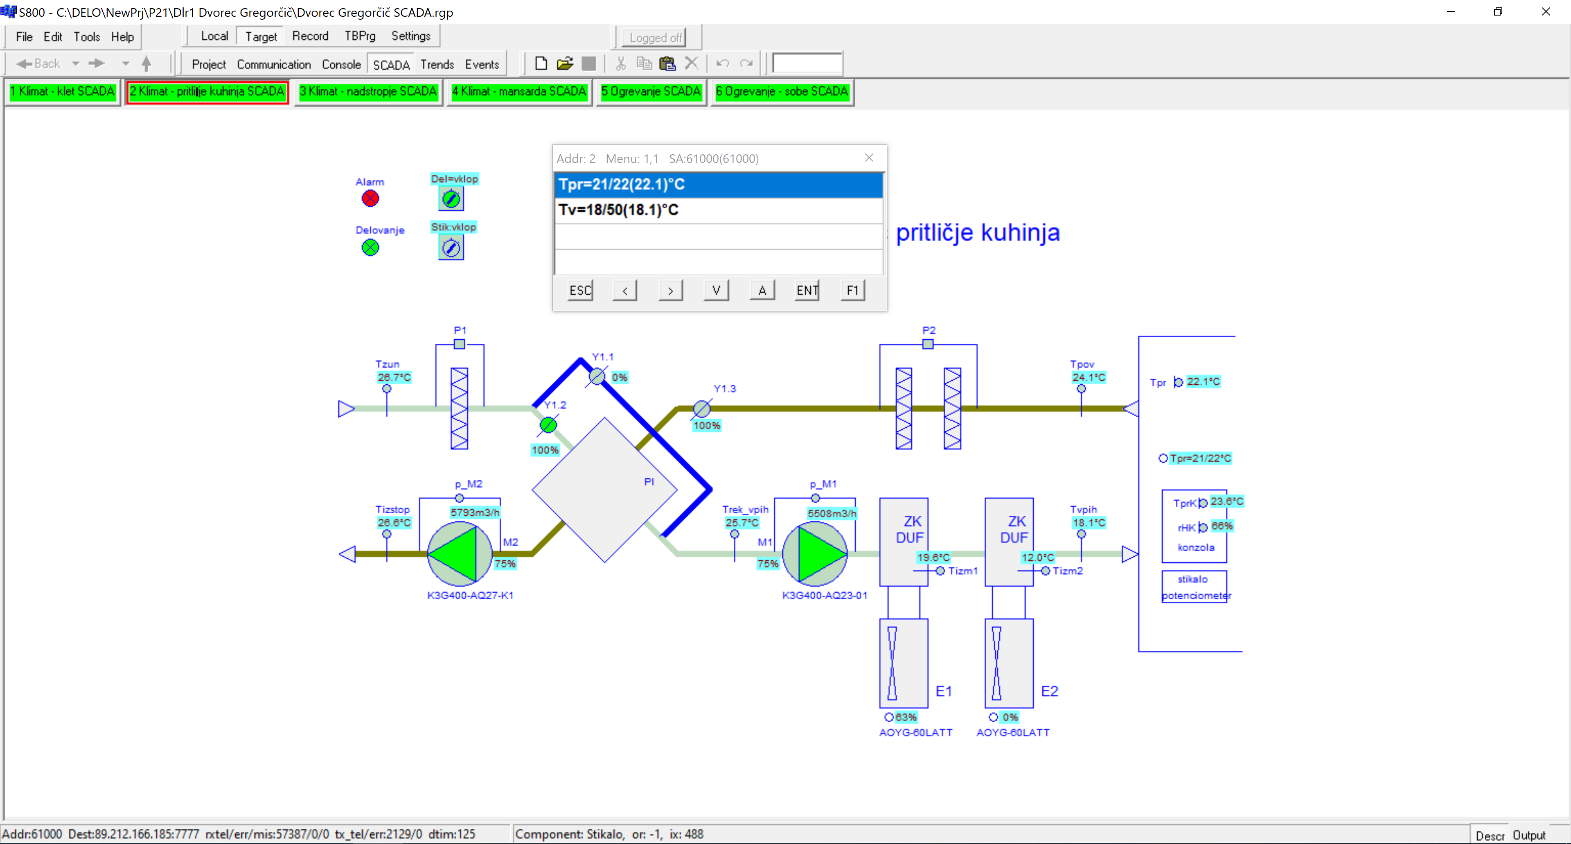Screen dimensions: 1571x844
Task: Click the Tpr=21/22°C setpoint radio circle
Action: (1163, 458)
